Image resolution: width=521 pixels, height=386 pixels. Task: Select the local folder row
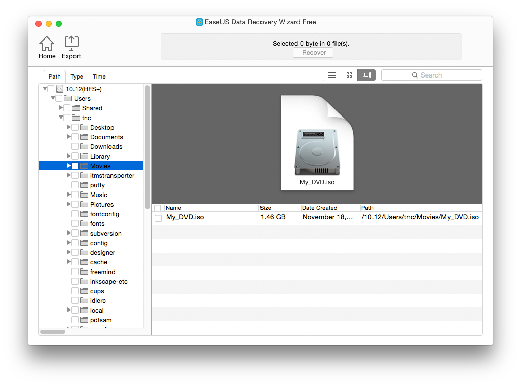[x=91, y=310]
